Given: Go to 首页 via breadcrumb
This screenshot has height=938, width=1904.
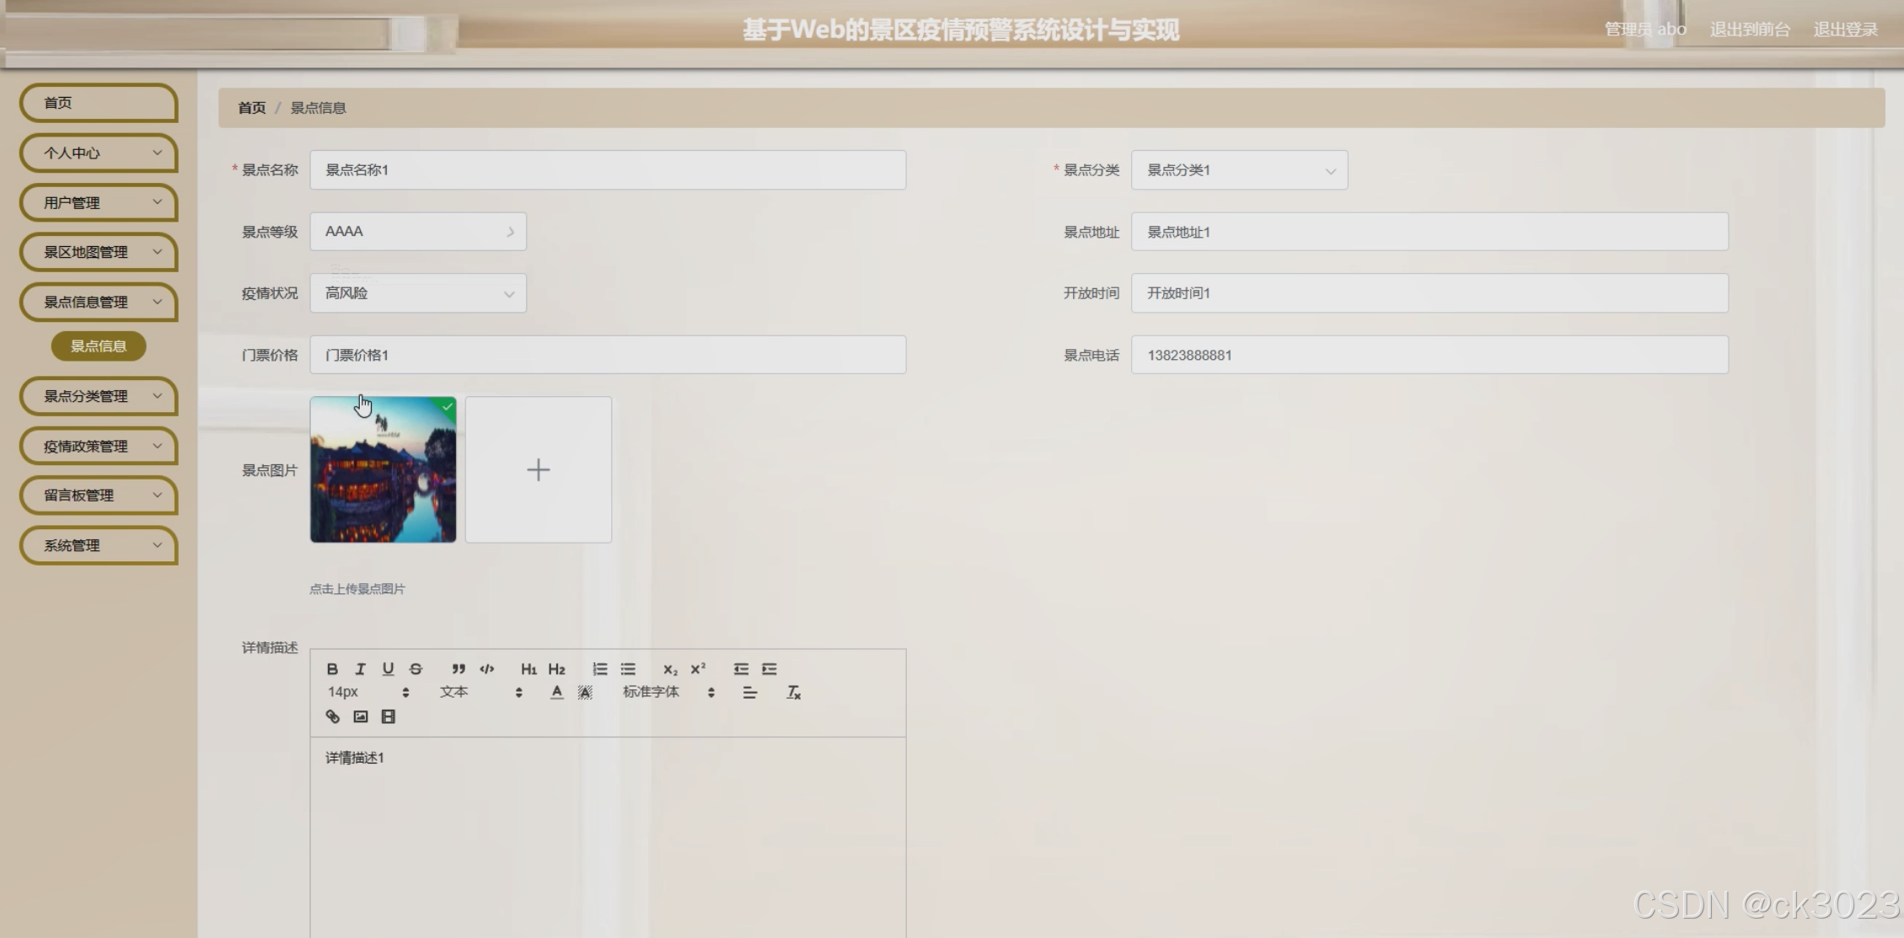Looking at the screenshot, I should point(251,108).
